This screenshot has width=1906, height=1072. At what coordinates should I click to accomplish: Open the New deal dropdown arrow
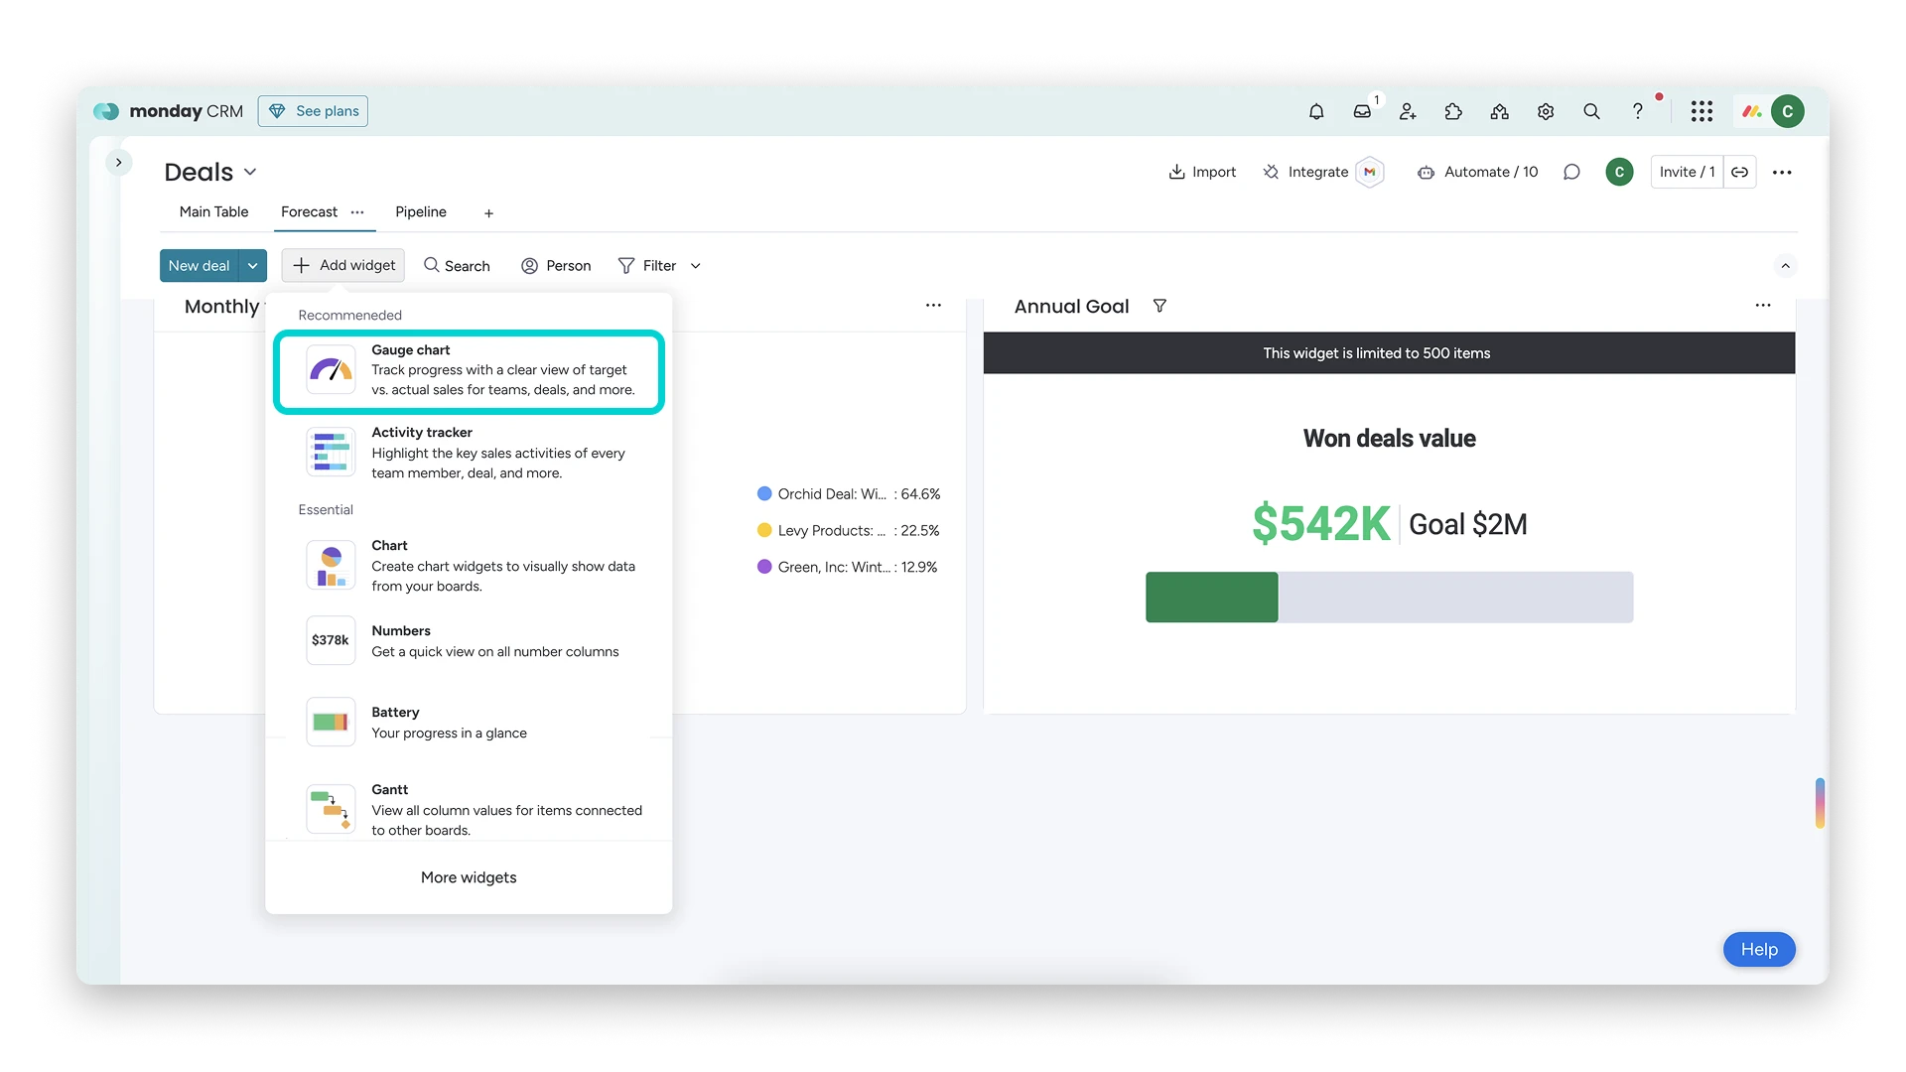coord(253,266)
